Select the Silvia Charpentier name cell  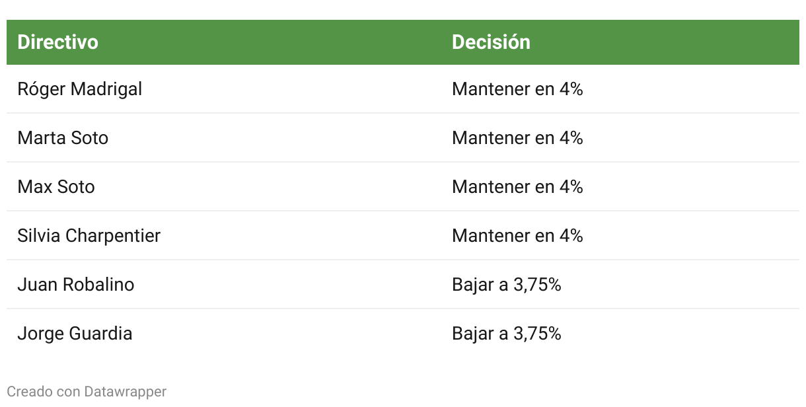point(89,236)
